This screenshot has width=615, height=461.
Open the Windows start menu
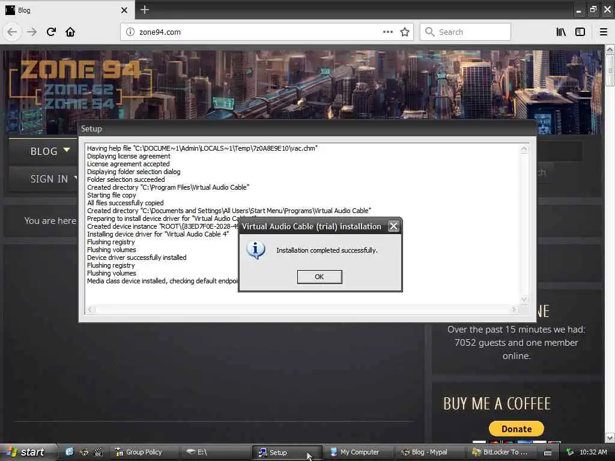click(x=25, y=452)
